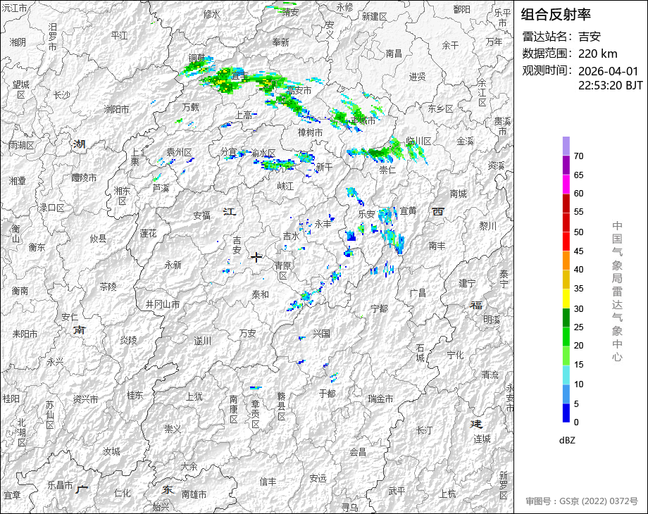Click the dBZ unit label under the color scale

tap(567, 440)
